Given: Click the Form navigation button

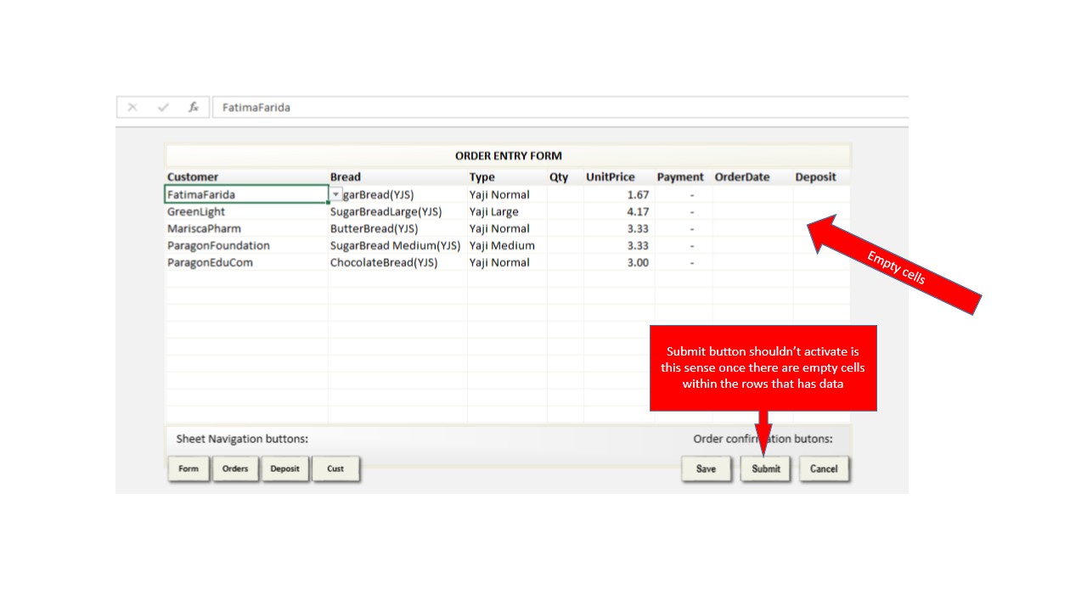Looking at the screenshot, I should pos(189,468).
